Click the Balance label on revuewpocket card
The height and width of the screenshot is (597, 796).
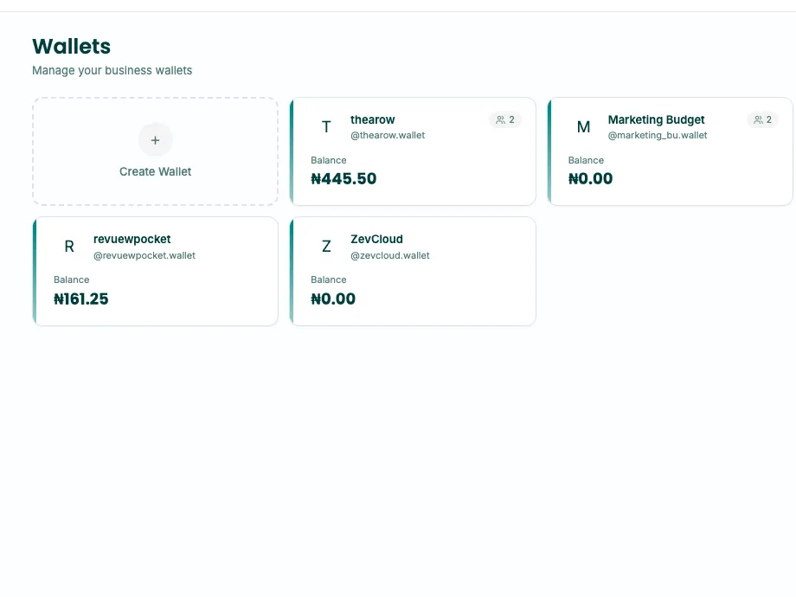72,279
